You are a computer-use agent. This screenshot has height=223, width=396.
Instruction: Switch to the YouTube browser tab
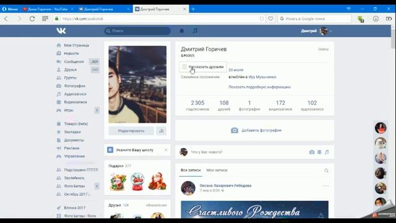coord(48,9)
